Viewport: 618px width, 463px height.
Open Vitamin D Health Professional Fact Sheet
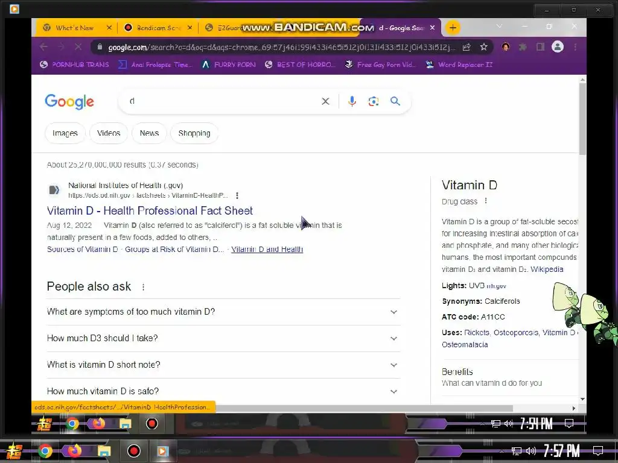coord(150,210)
